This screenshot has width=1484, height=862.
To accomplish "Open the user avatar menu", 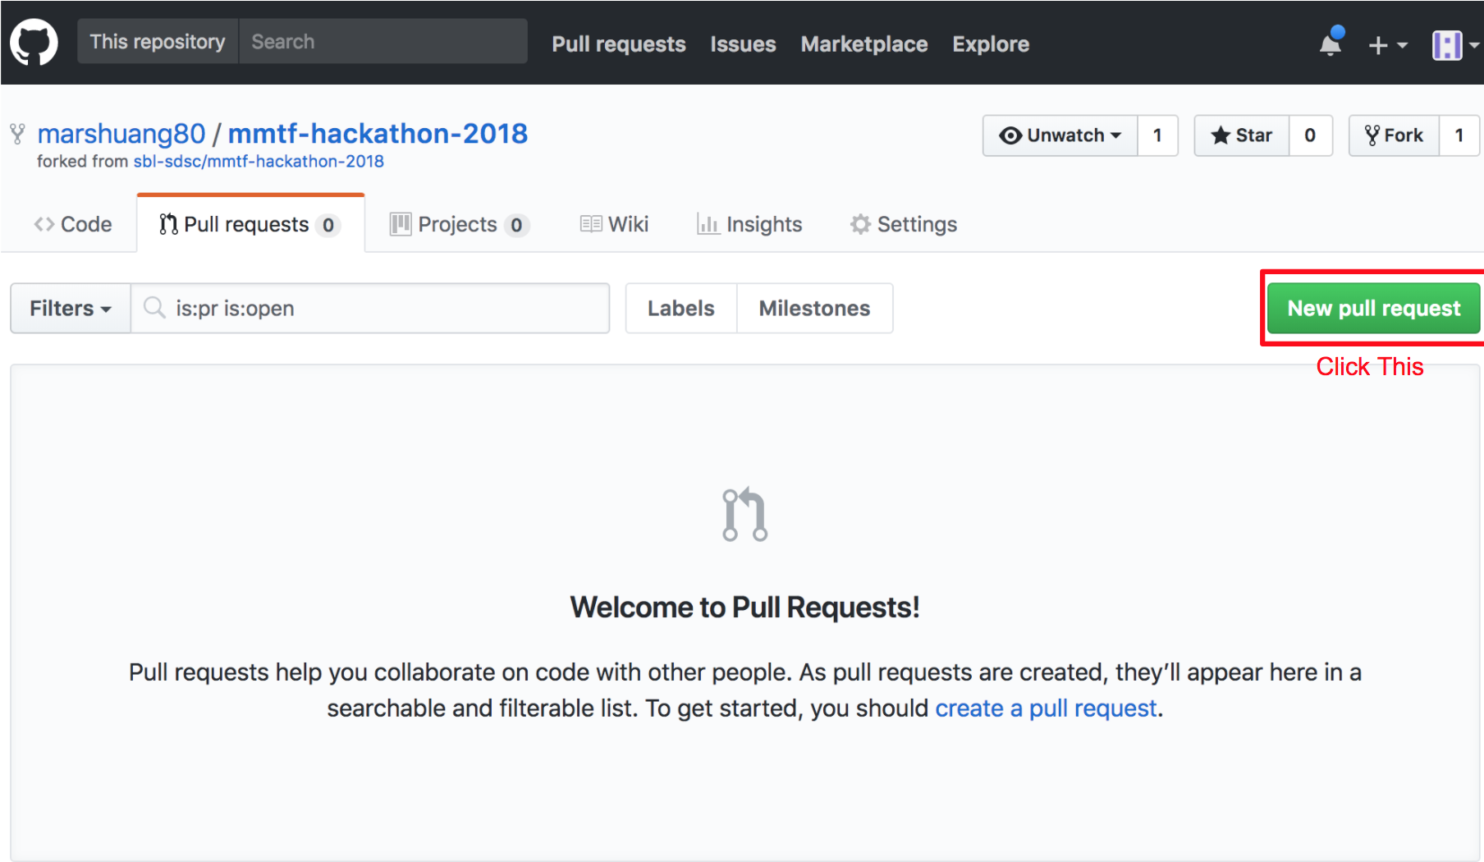I will [x=1455, y=45].
